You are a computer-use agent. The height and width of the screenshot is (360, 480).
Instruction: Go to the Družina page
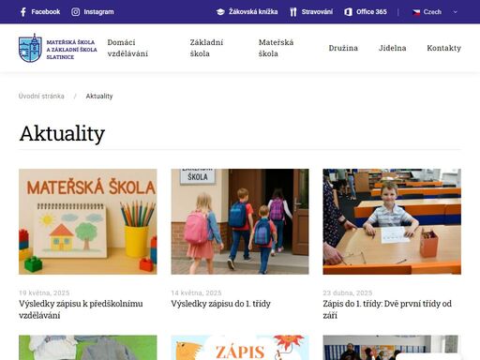point(343,48)
